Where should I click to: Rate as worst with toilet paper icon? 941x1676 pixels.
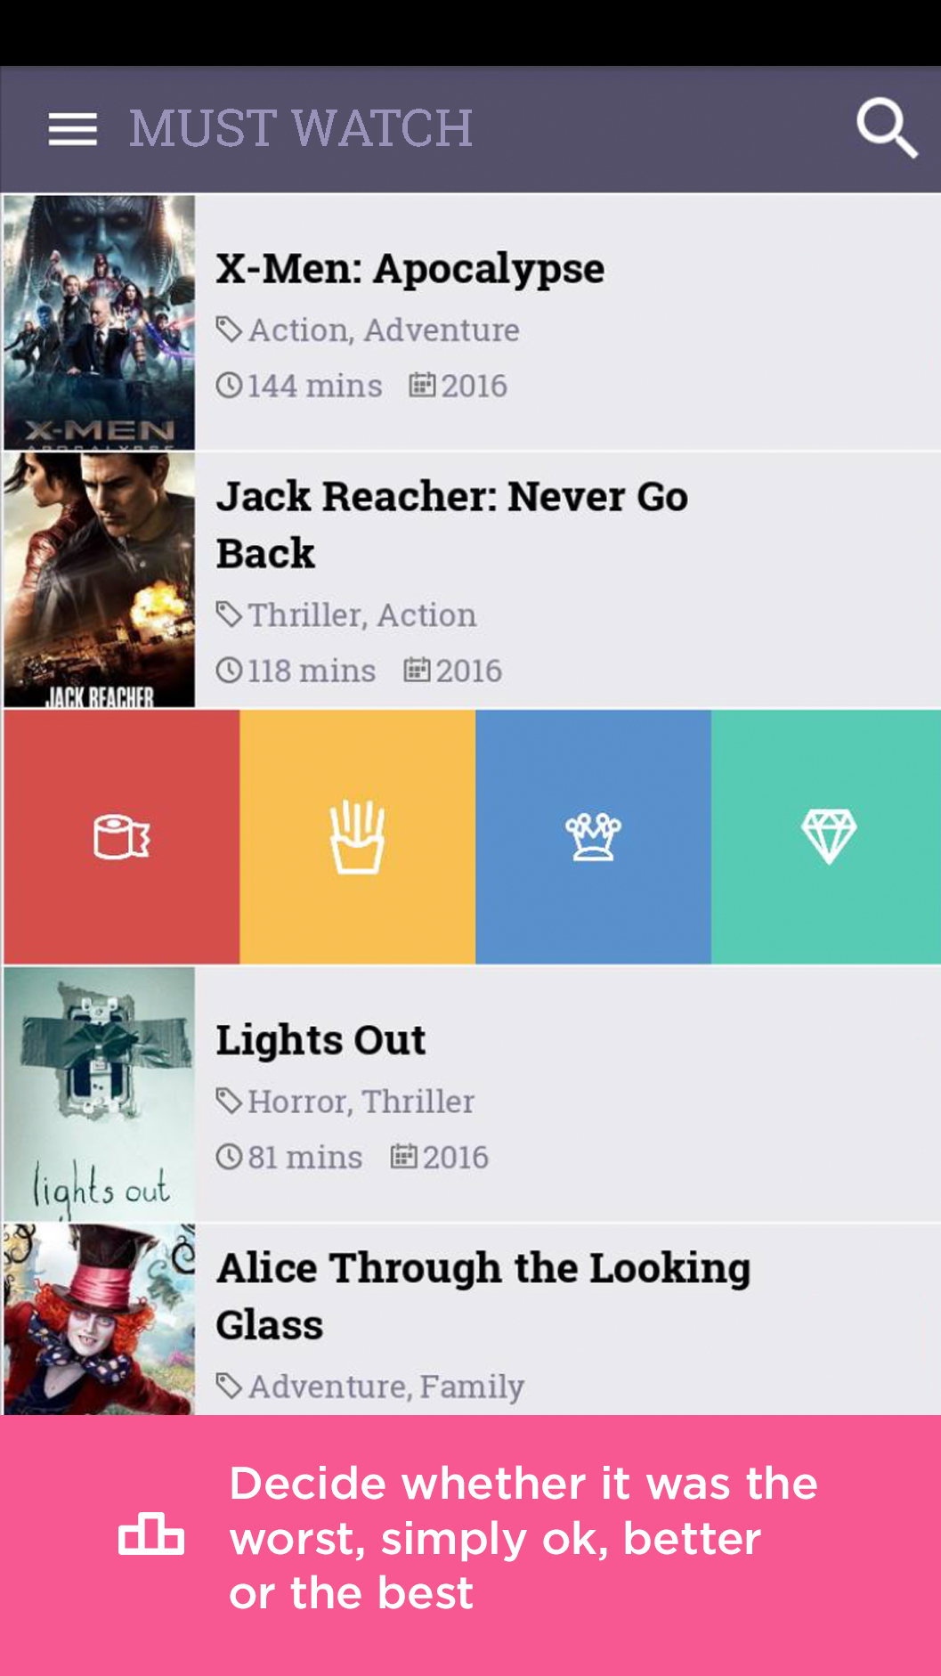point(122,836)
